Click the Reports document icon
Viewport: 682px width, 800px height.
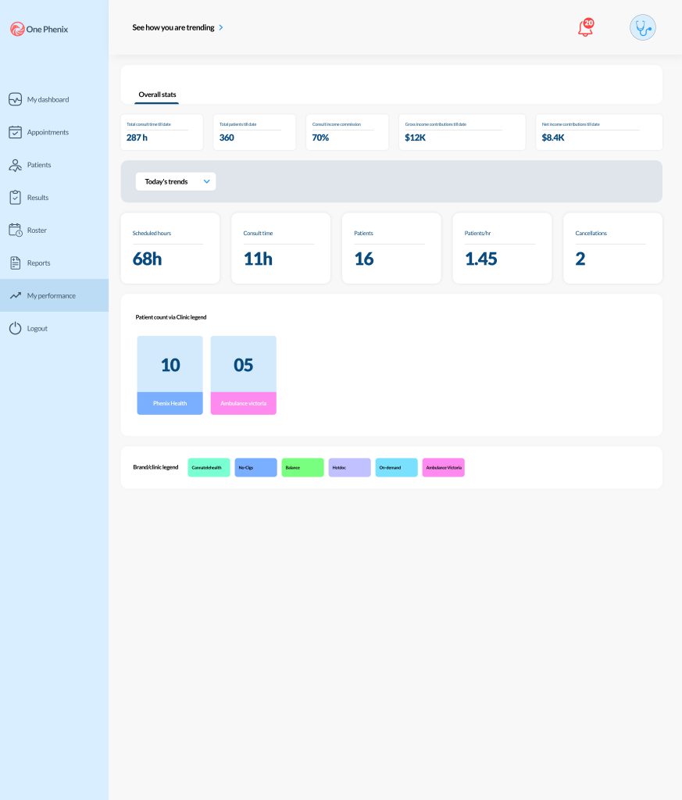(x=15, y=263)
